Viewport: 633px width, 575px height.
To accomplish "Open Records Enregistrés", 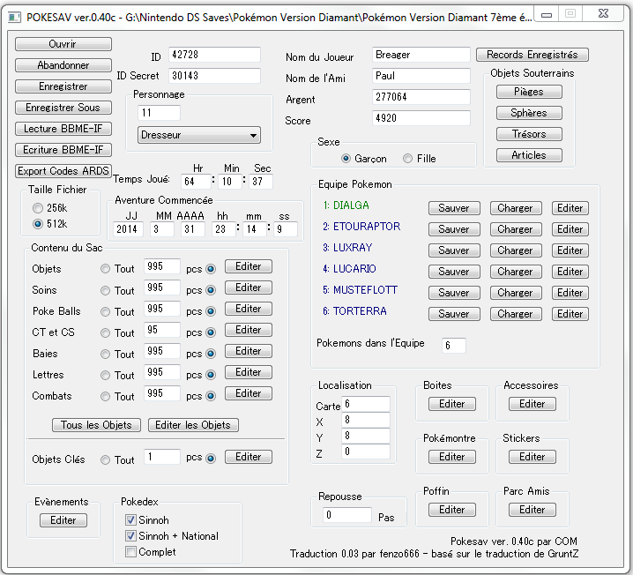I will click(x=532, y=55).
